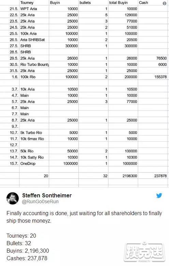Click the poker site watermark logo

click(x=144, y=251)
